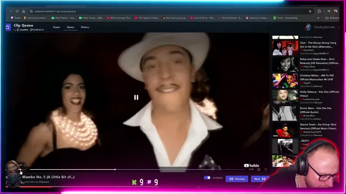Open the Fat Butcher bookmark

pos(230,18)
